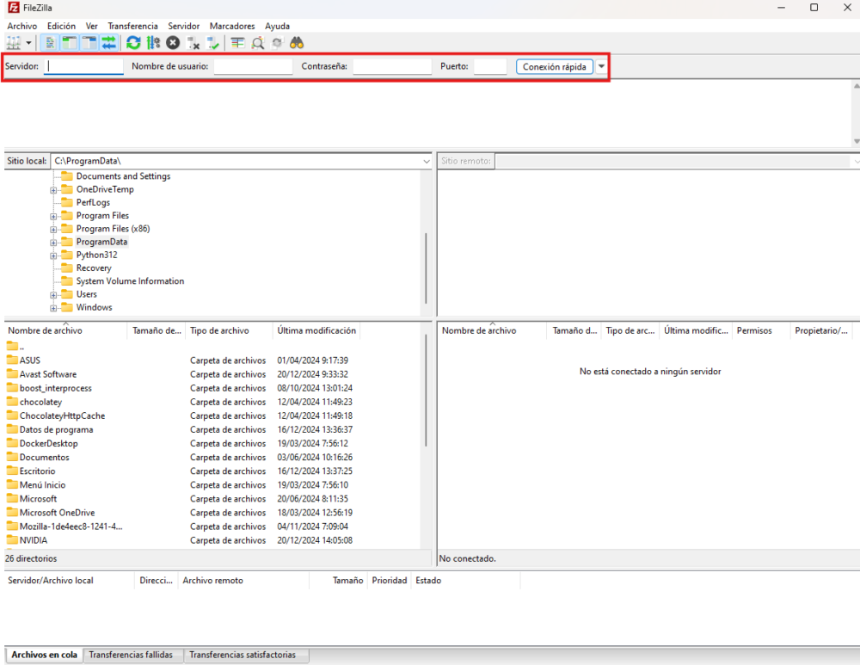The width and height of the screenshot is (860, 665).
Task: Select the PerfLogs folder in tree
Action: pyautogui.click(x=93, y=202)
